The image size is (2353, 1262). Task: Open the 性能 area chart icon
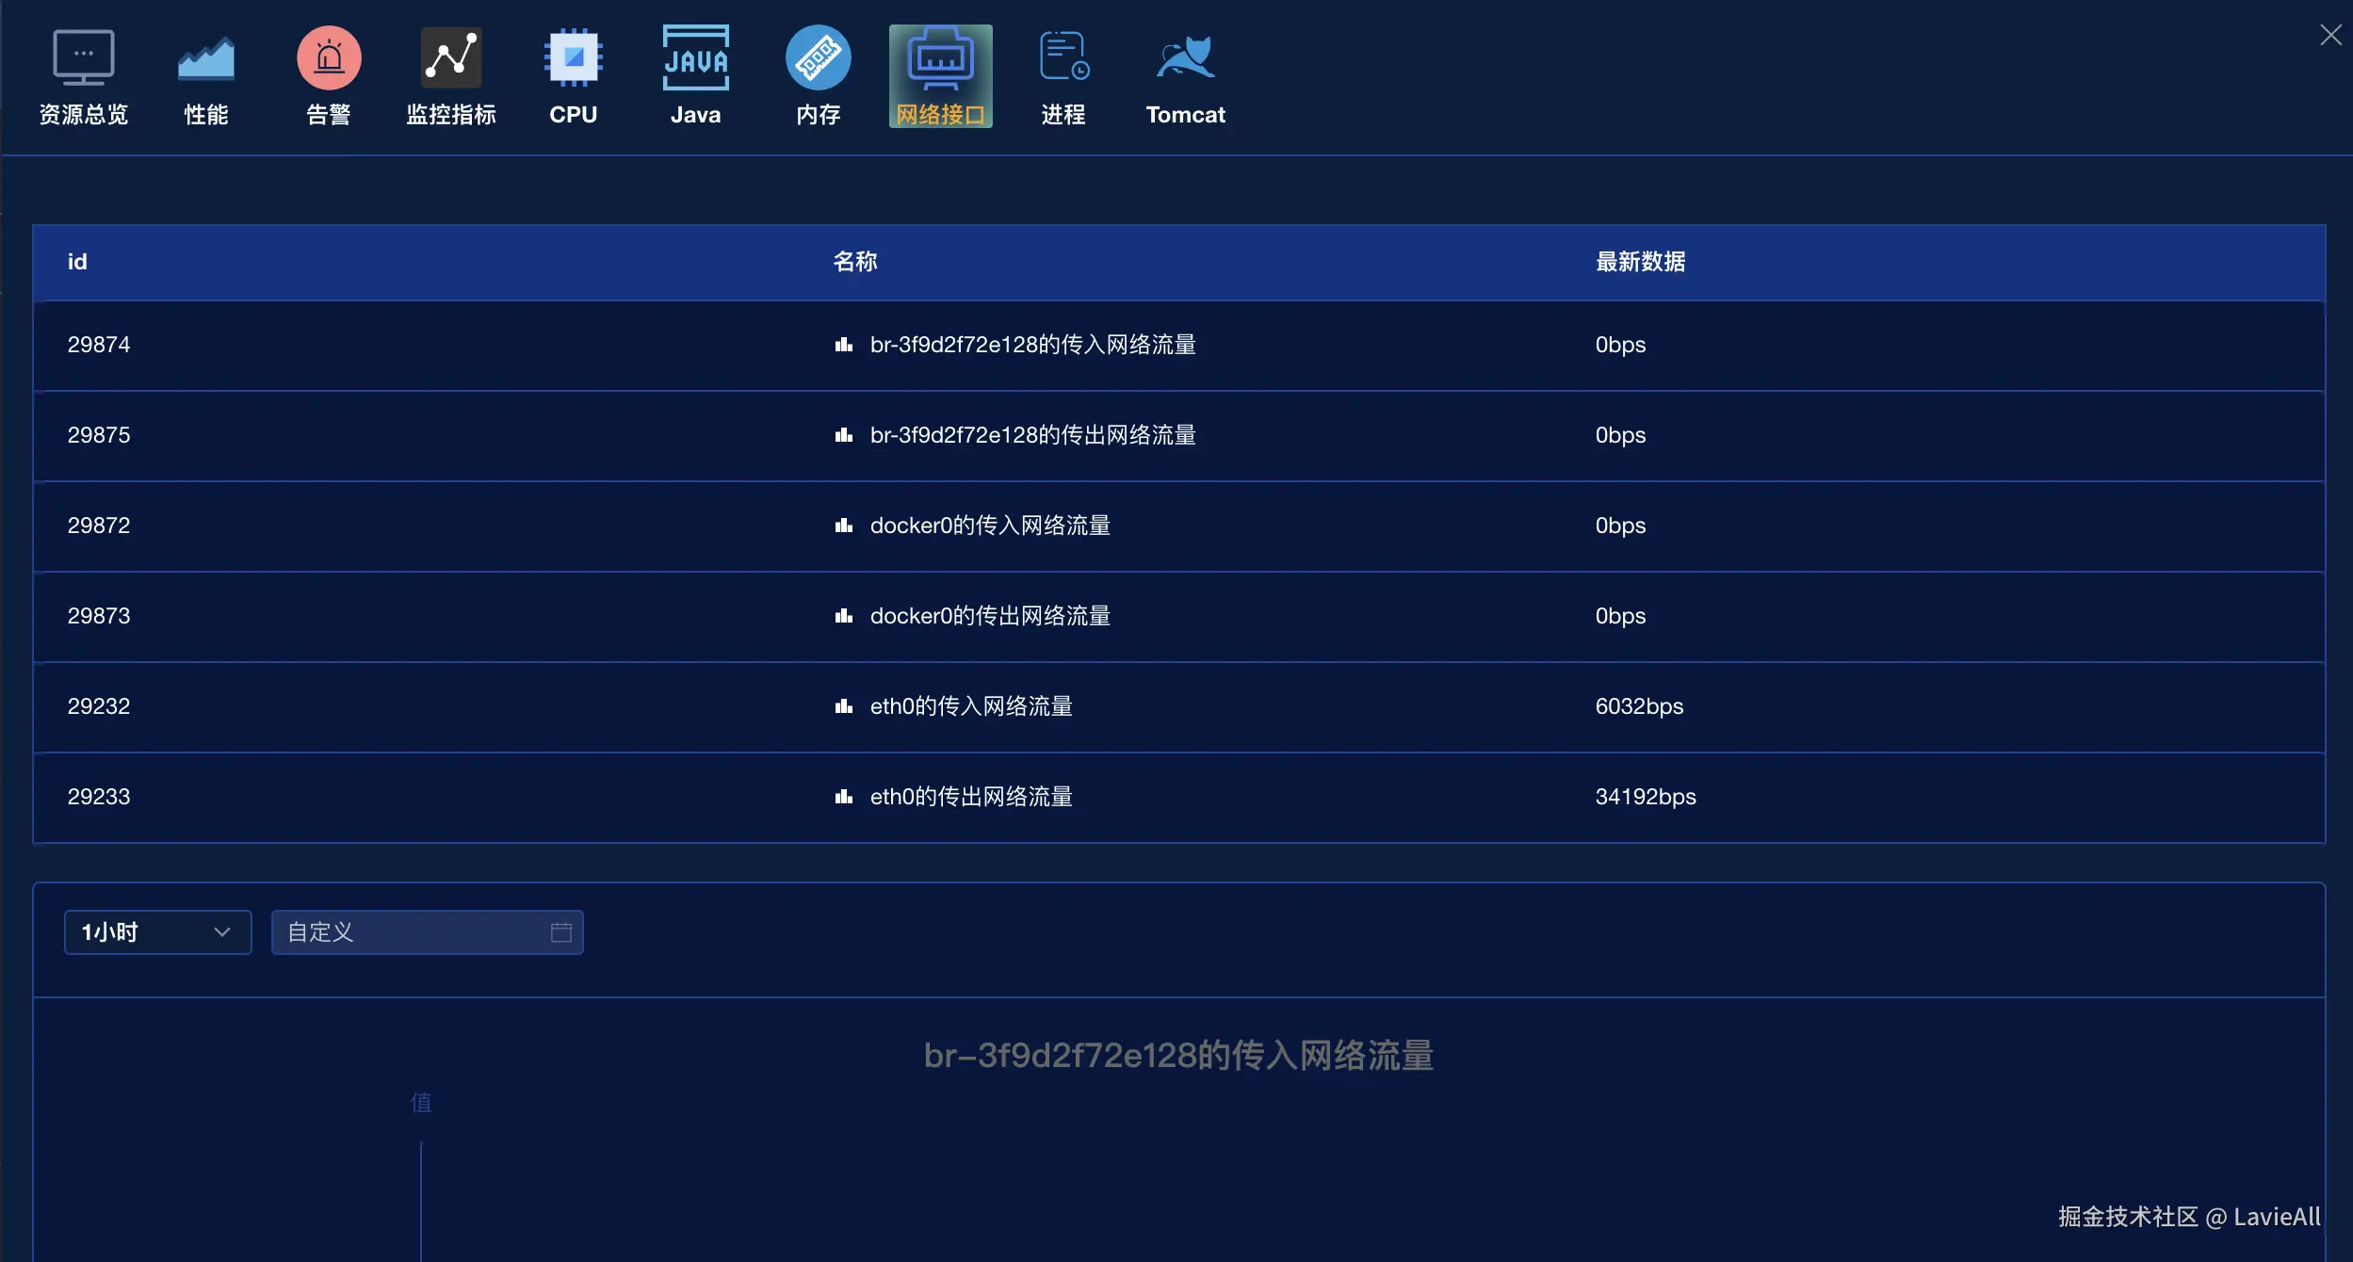click(x=205, y=58)
